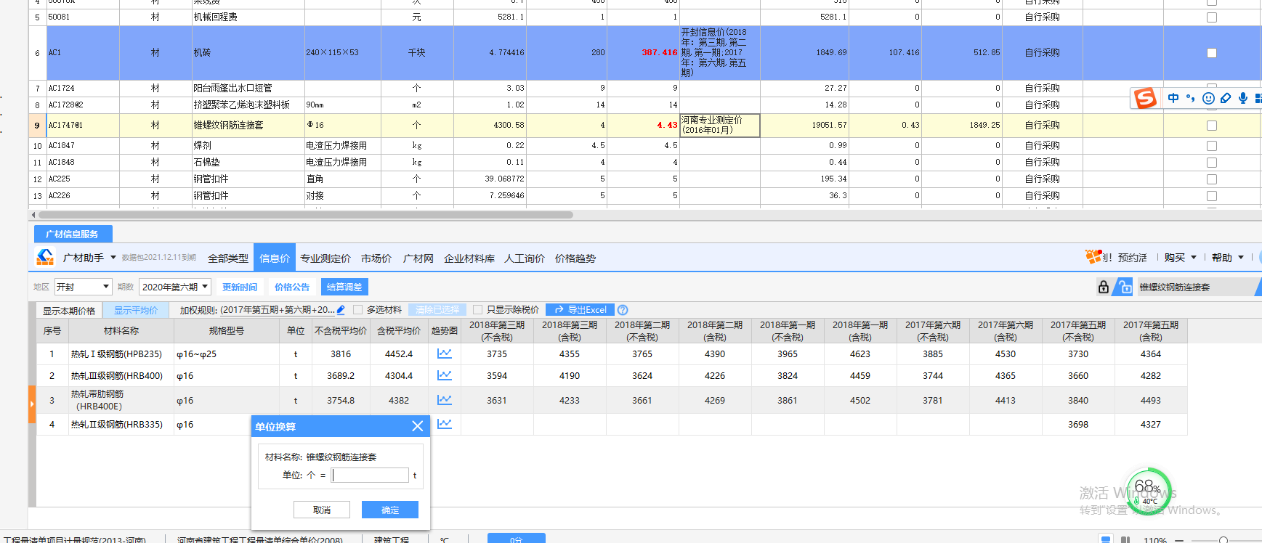Focus the 单位 conversion input field

(x=371, y=475)
